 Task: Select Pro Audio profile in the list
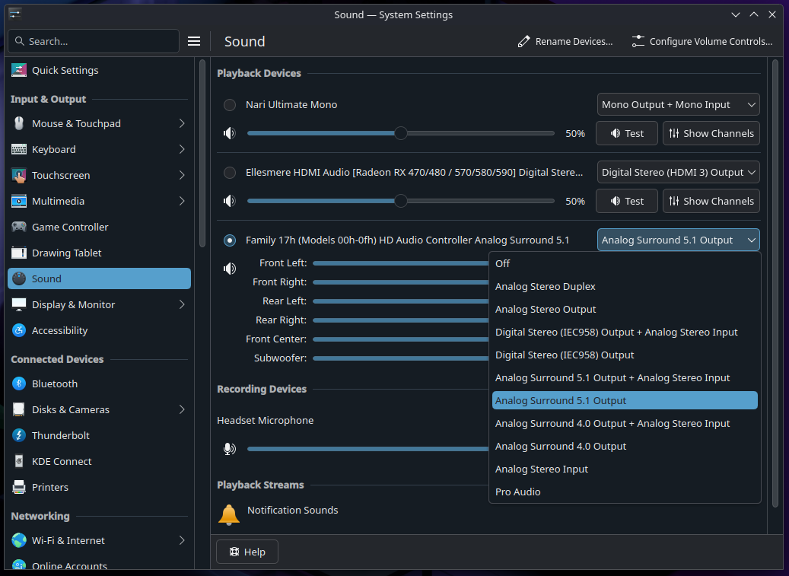pyautogui.click(x=517, y=492)
